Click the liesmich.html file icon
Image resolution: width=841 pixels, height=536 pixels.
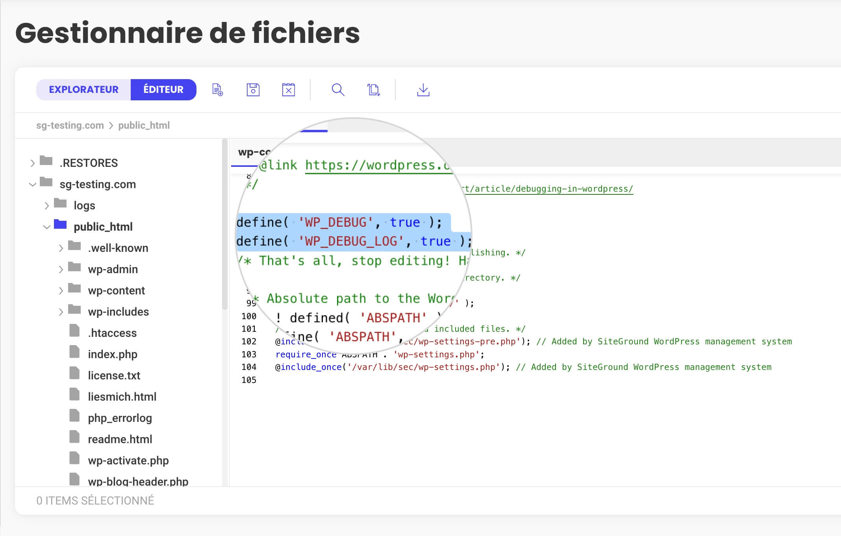(74, 394)
